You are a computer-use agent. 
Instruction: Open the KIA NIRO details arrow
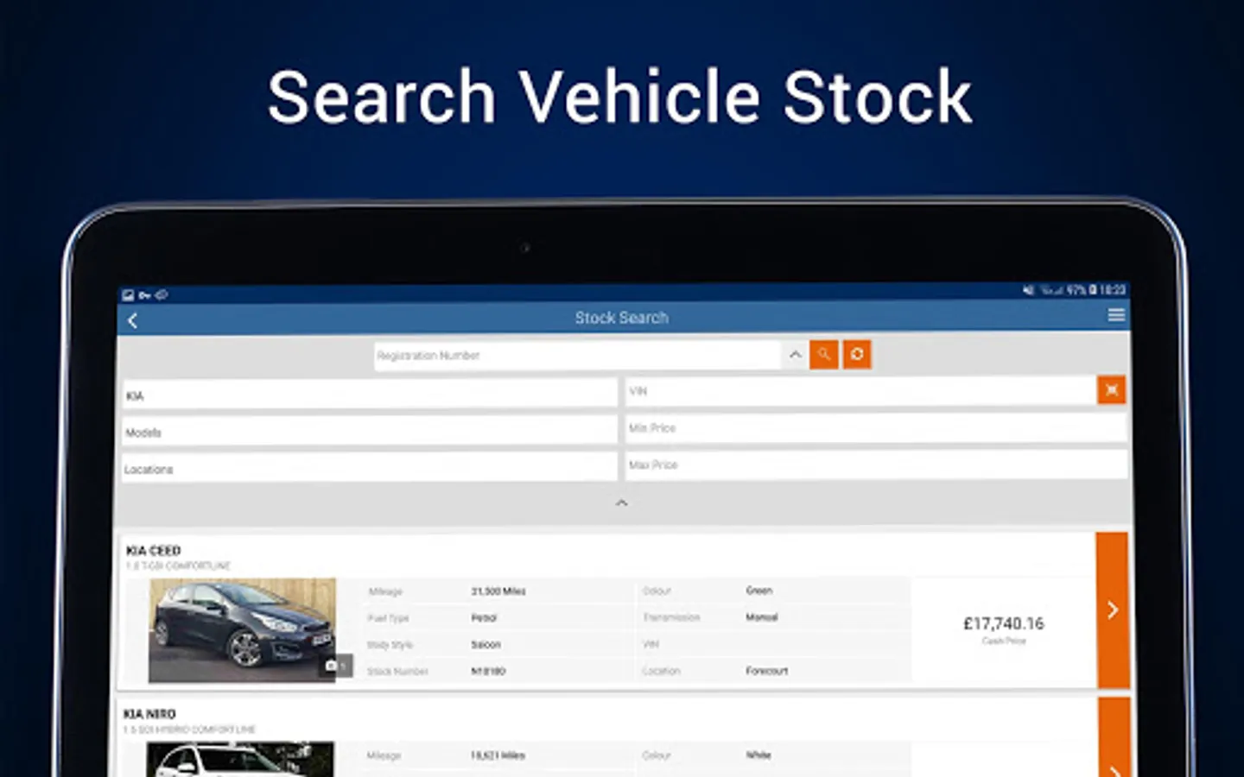[1114, 738]
